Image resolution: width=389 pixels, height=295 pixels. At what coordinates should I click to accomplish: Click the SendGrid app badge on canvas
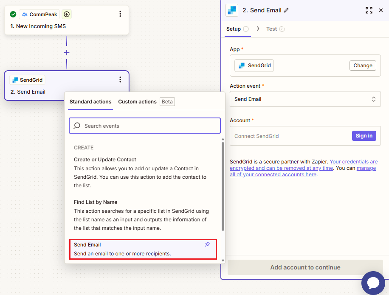click(27, 80)
